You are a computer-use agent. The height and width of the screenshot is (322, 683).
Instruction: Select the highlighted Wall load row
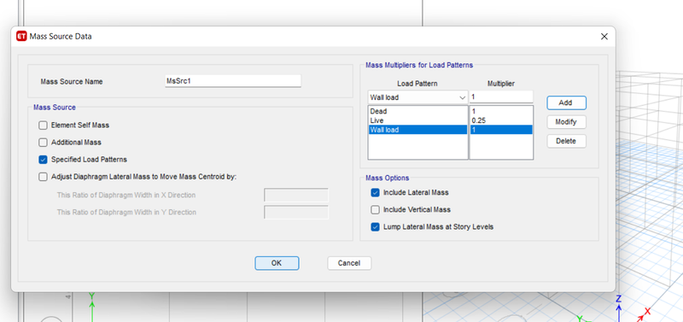tap(417, 130)
